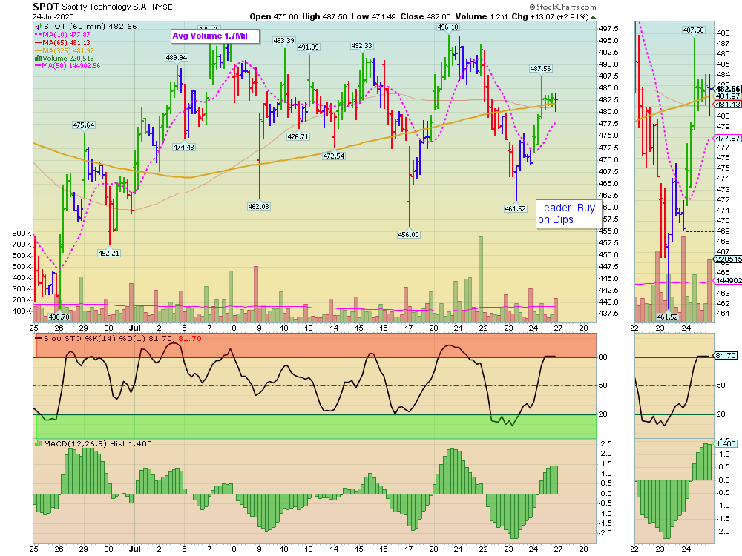Viewport: 742px width, 556px height.
Task: Click the 461.52 label in zoomed side panel
Action: pyautogui.click(x=667, y=317)
